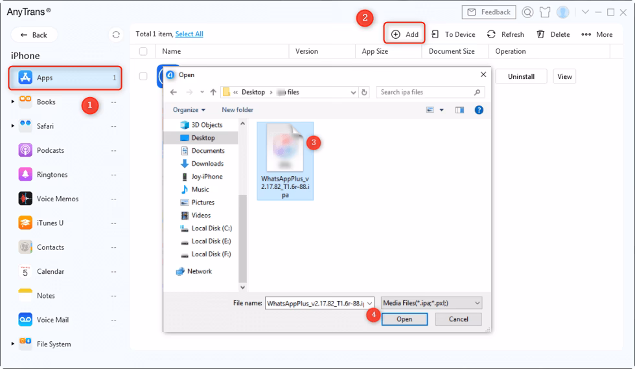Screen dimensions: 635x369
Task: Click the Select All link
Action: click(x=189, y=34)
